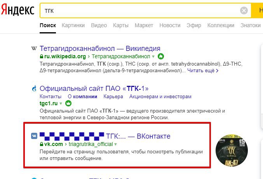Expand the dropdown arrow after Тетрагидроканнабинол path
Image resolution: width=263 pixels, height=179 pixels.
click(153, 57)
